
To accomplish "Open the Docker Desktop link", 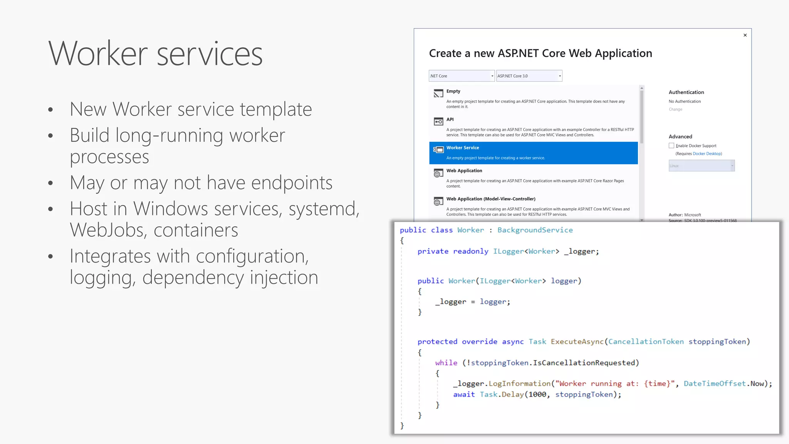I will click(x=707, y=154).
